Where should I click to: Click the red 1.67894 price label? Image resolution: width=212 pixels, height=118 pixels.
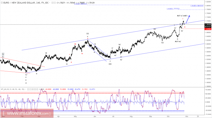coord(208,29)
